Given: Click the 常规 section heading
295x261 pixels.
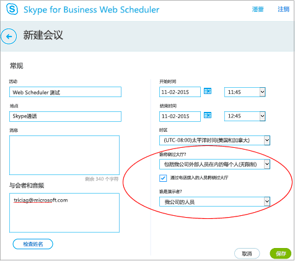Looking at the screenshot, I should (17, 66).
